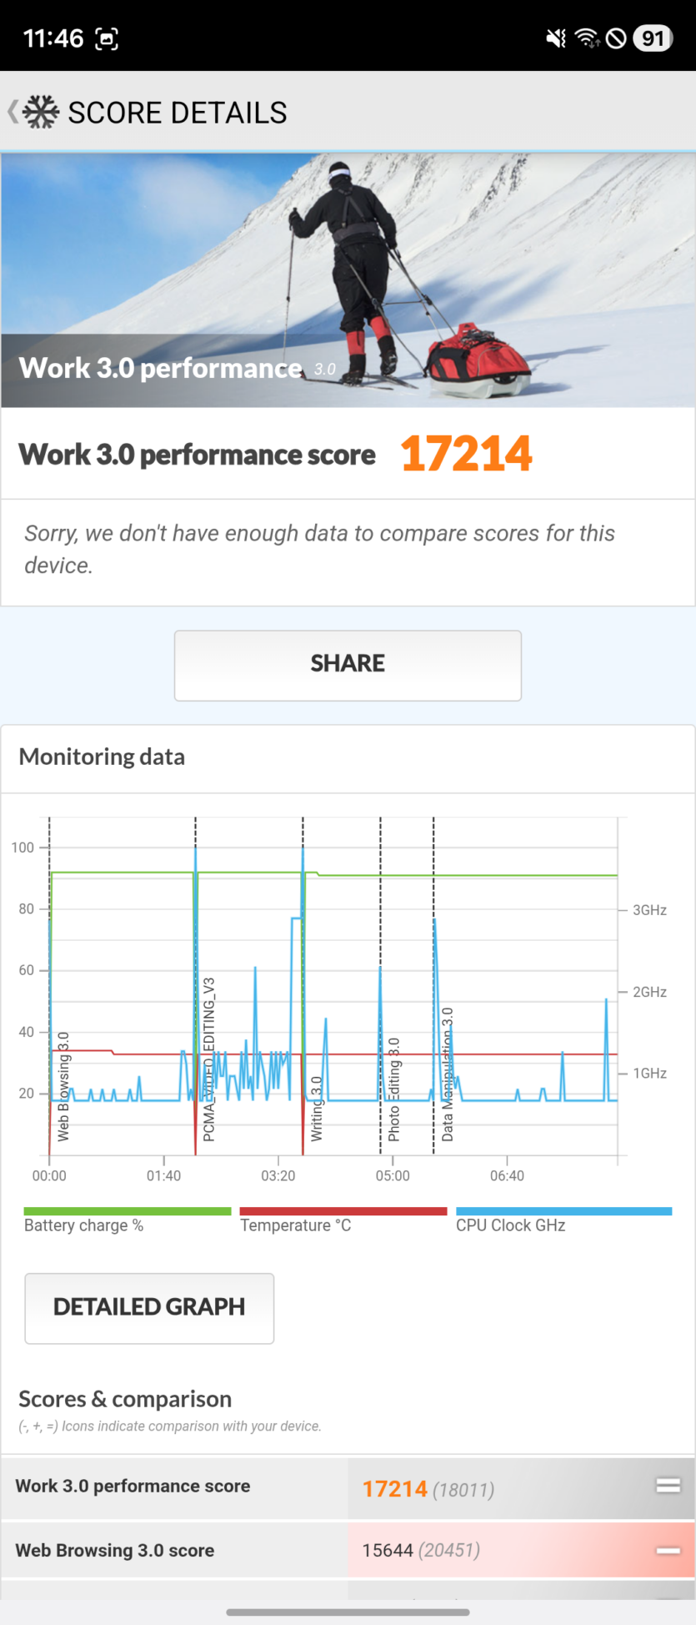Tap the battery 91 indicator

(653, 38)
